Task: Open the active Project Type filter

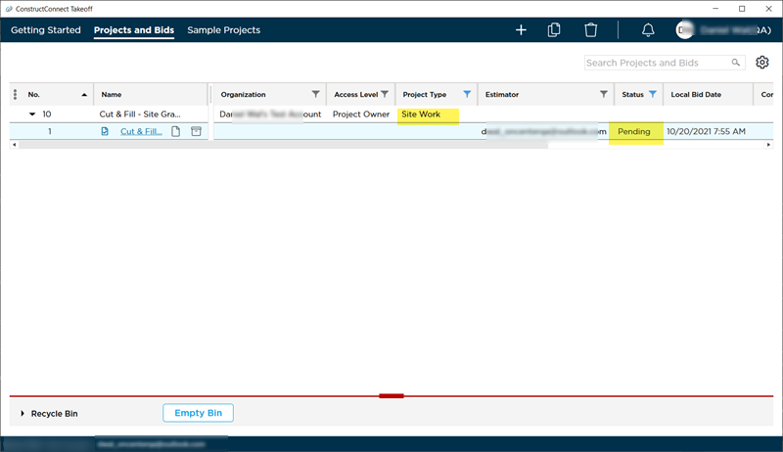Action: pyautogui.click(x=467, y=94)
